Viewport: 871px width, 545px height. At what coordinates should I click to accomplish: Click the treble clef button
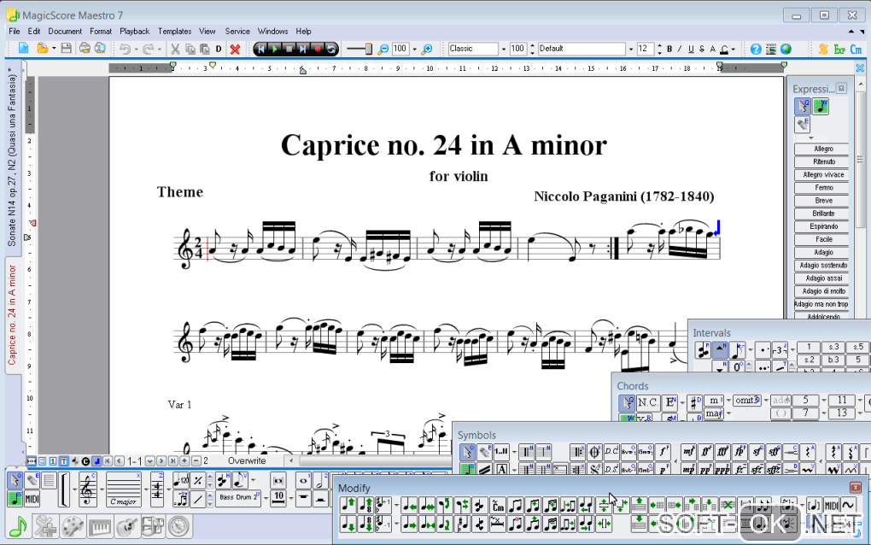point(88,489)
